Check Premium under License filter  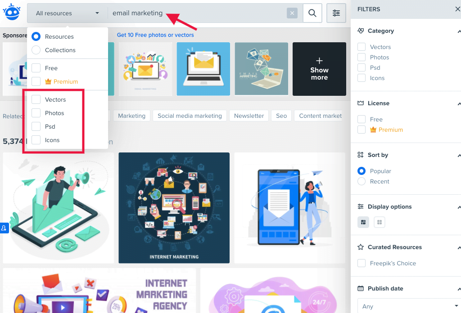click(362, 130)
